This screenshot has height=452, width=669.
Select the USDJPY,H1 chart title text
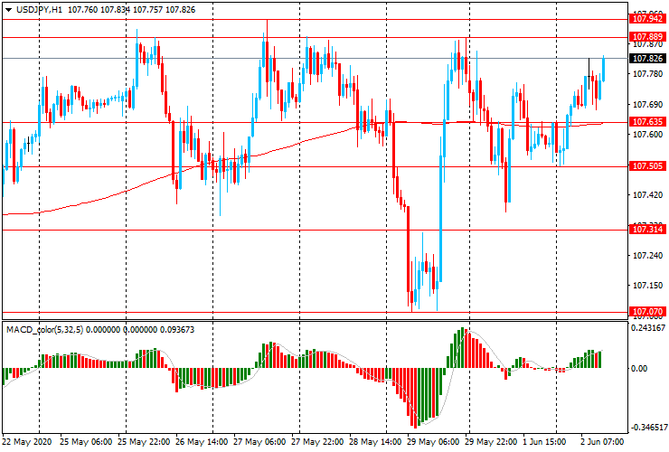(x=38, y=9)
